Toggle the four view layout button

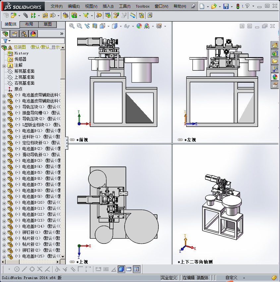[137, 269]
